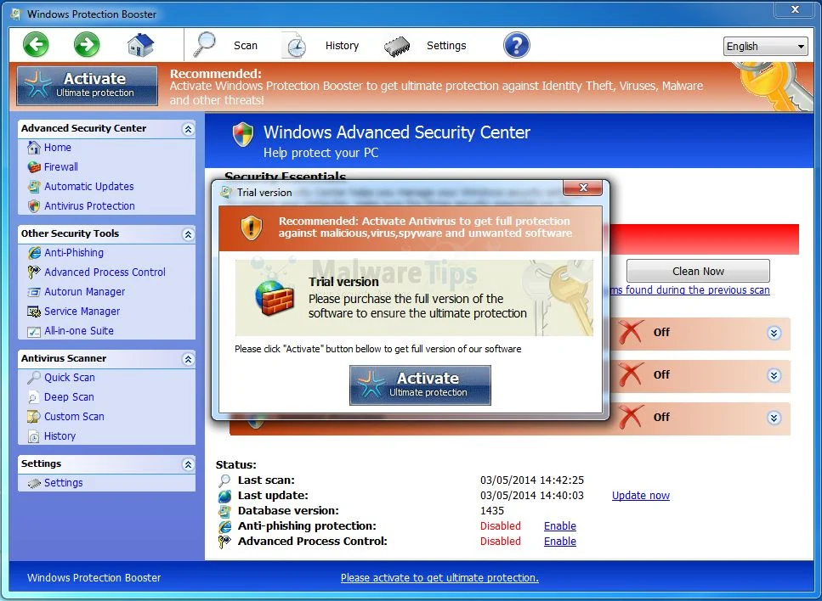Click the warning shield icon in Trial dialog
This screenshot has width=822, height=601.
251,227
